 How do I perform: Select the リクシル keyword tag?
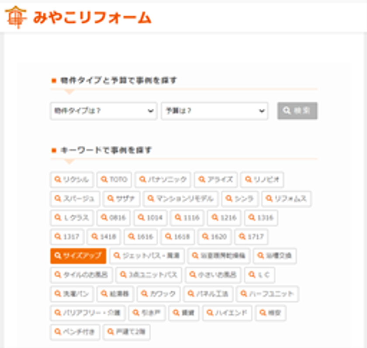pos(72,179)
